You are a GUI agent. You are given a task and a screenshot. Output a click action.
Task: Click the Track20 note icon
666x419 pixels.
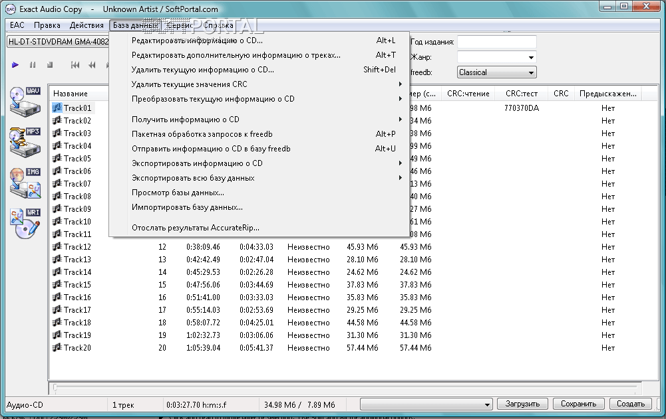pos(57,347)
